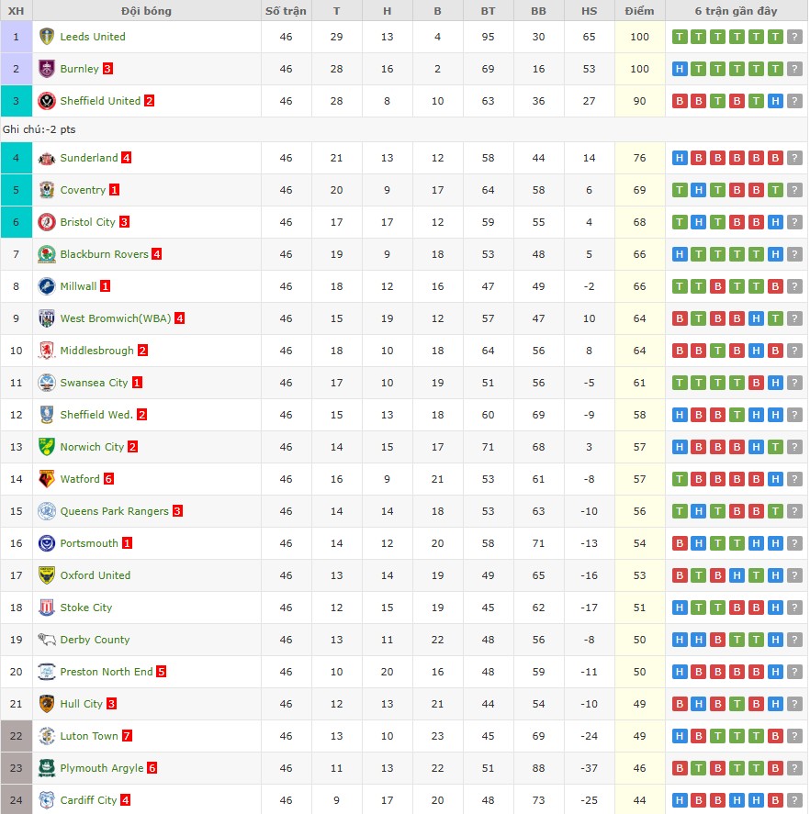This screenshot has height=814, width=810.
Task: Click the Watford club crest
Action: pyautogui.click(x=47, y=479)
